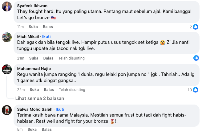Follow Salwa Mohd Saleh via Ikuti
This screenshot has height=132, width=202.
pyautogui.click(x=60, y=109)
